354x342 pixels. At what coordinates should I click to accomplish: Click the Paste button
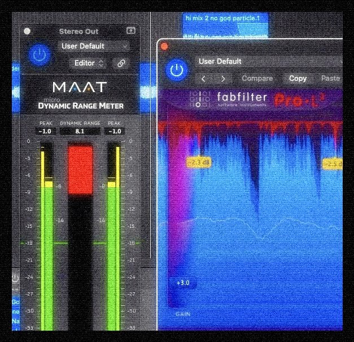[330, 79]
